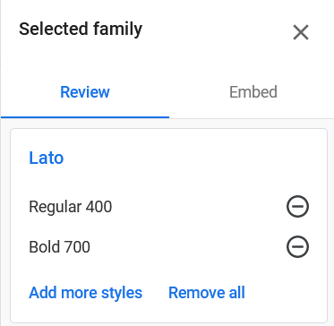This screenshot has width=334, height=326.
Task: Tap the minus circle beside Regular 400
Action: coord(297,206)
